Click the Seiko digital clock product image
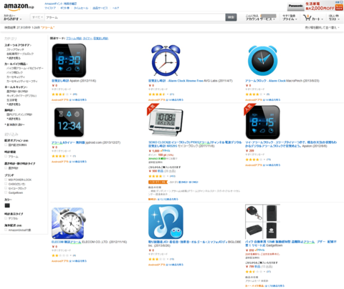Viewport: 344px width, 289px height. click(x=166, y=121)
